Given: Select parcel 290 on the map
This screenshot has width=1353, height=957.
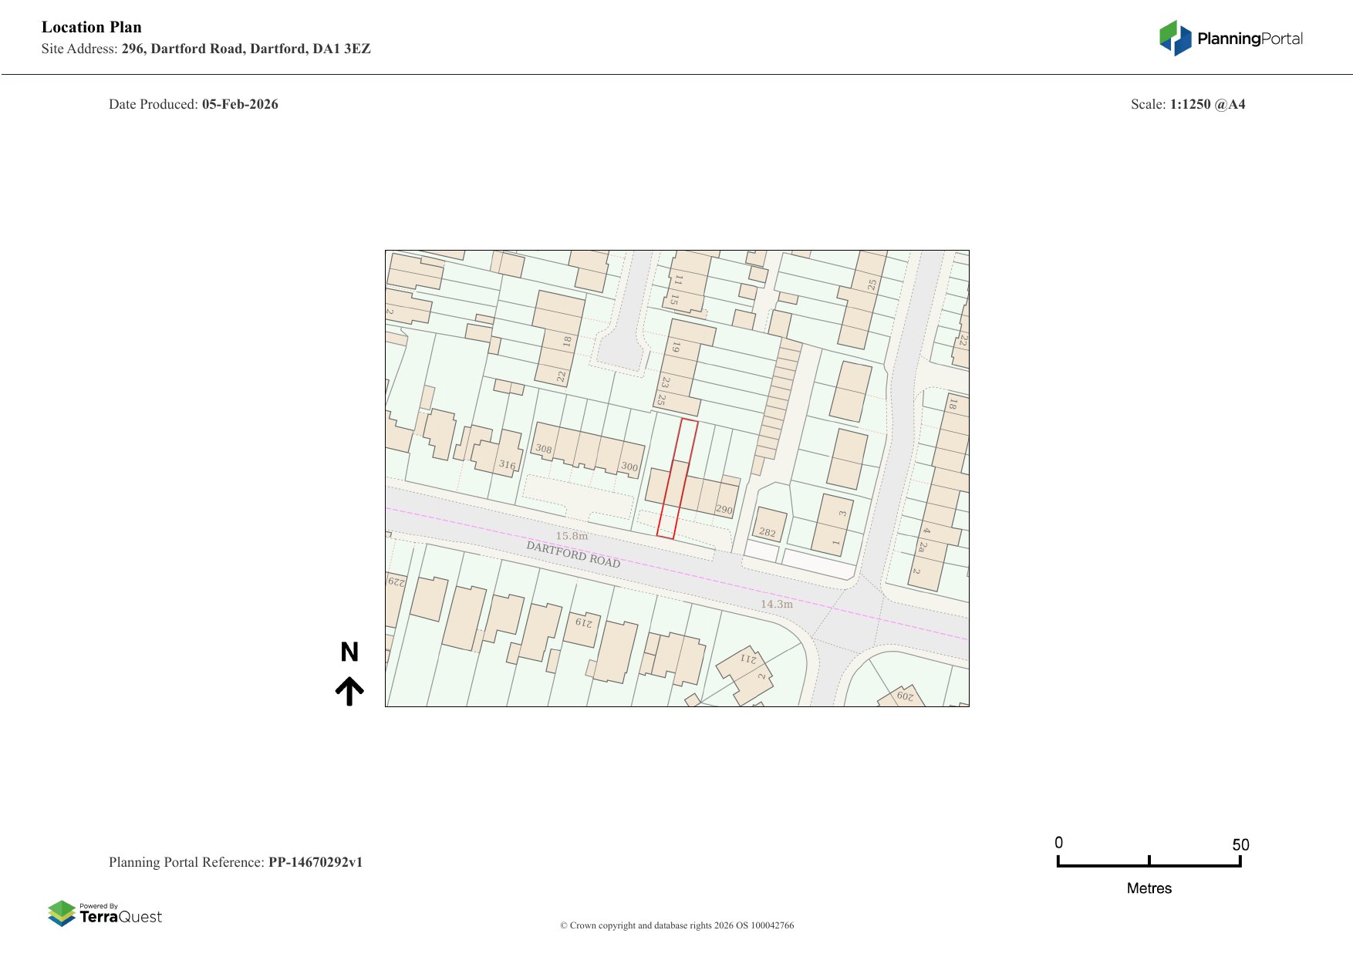Looking at the screenshot, I should pos(724,509).
